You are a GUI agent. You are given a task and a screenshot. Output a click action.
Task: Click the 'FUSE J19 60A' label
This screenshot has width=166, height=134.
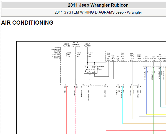pyautogui.click(x=90, y=55)
